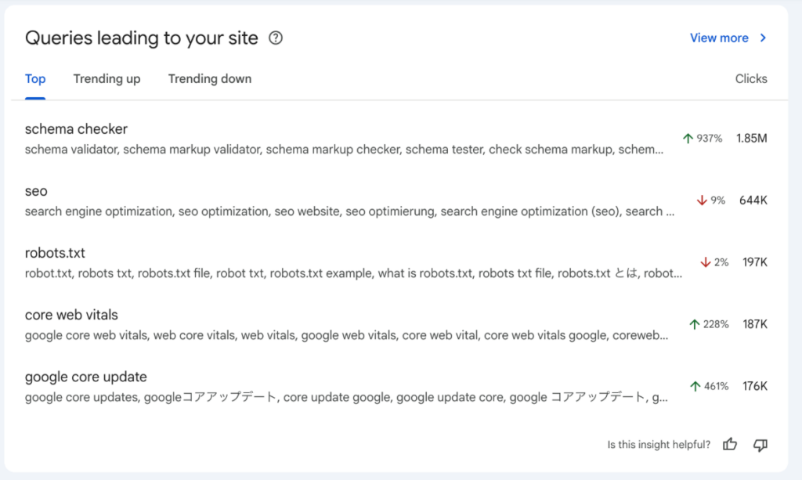802x480 pixels.
Task: Open the View more link
Action: [719, 38]
